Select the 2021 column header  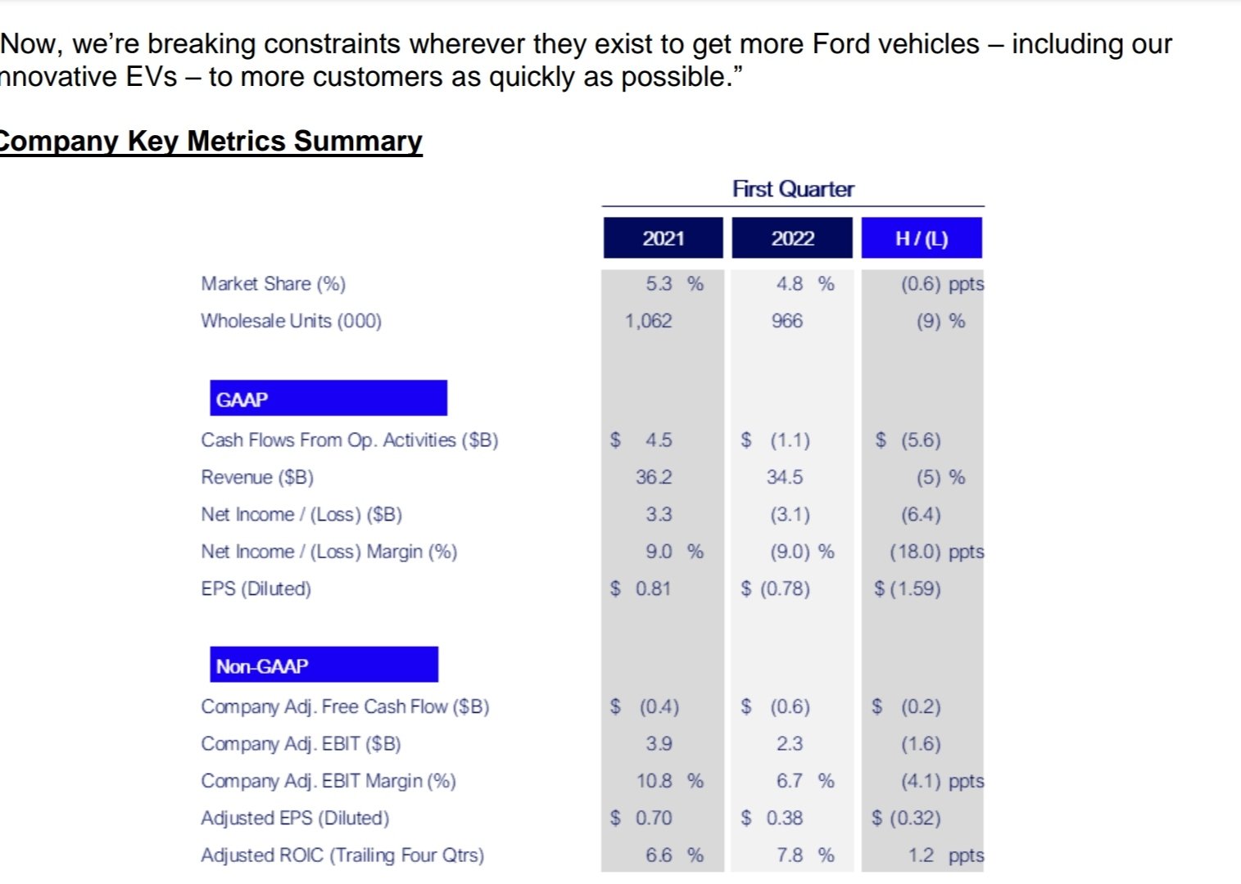(x=663, y=238)
